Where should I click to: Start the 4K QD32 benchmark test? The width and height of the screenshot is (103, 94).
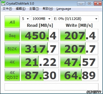(x=12, y=75)
